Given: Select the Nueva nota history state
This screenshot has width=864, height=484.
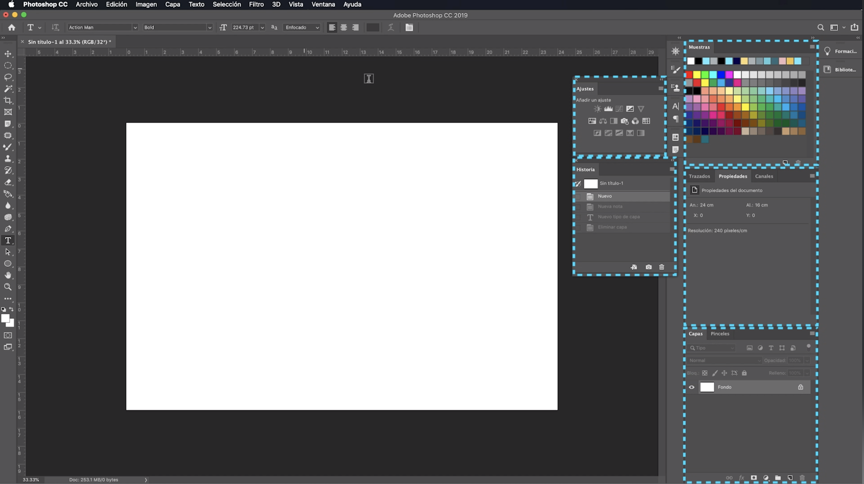Looking at the screenshot, I should click(x=622, y=206).
